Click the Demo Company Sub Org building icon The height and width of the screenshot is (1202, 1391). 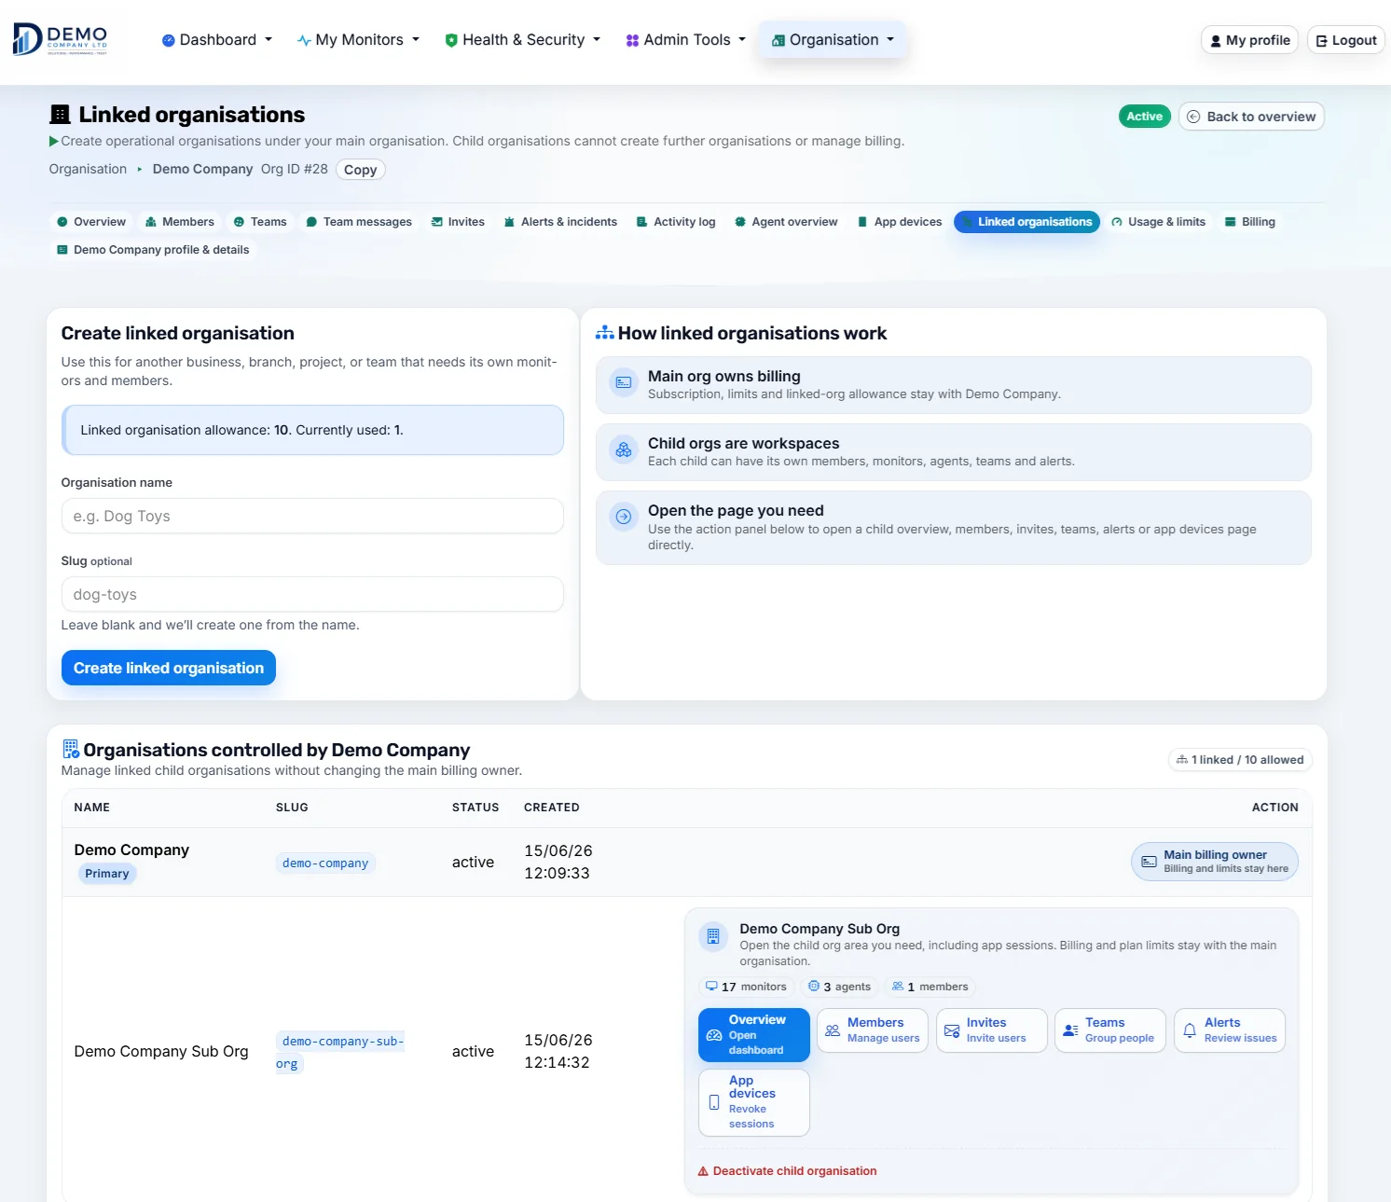point(713,936)
